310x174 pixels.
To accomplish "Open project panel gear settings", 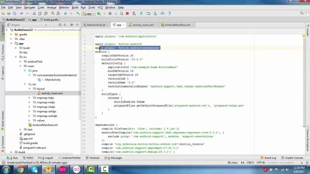I will coord(72,25).
